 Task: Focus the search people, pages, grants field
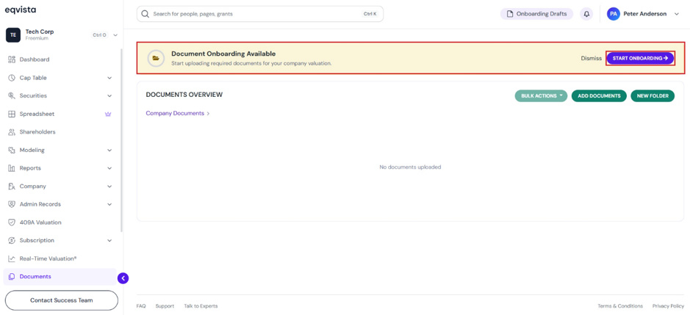coord(260,14)
